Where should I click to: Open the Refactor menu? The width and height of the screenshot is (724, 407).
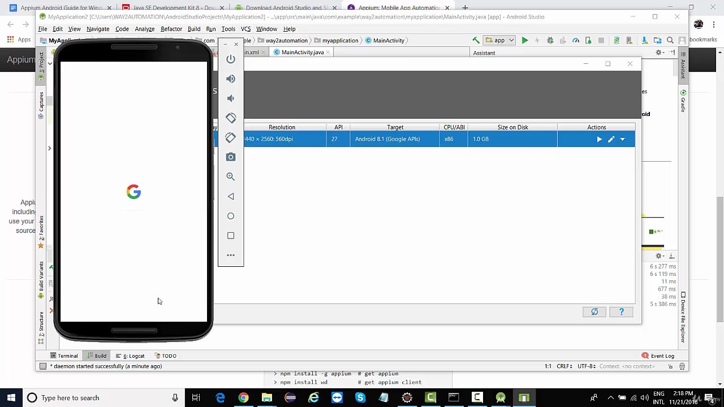[171, 29]
